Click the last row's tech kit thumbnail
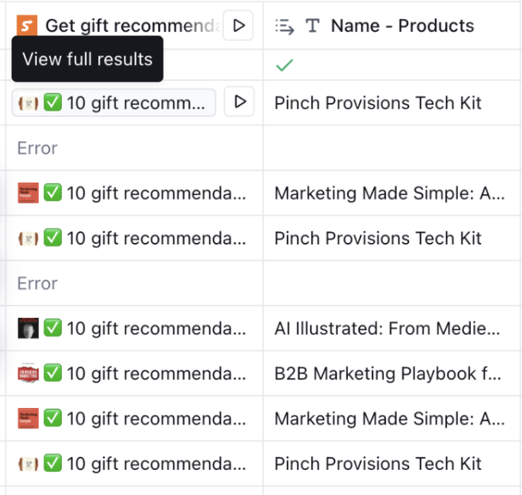 tap(28, 464)
